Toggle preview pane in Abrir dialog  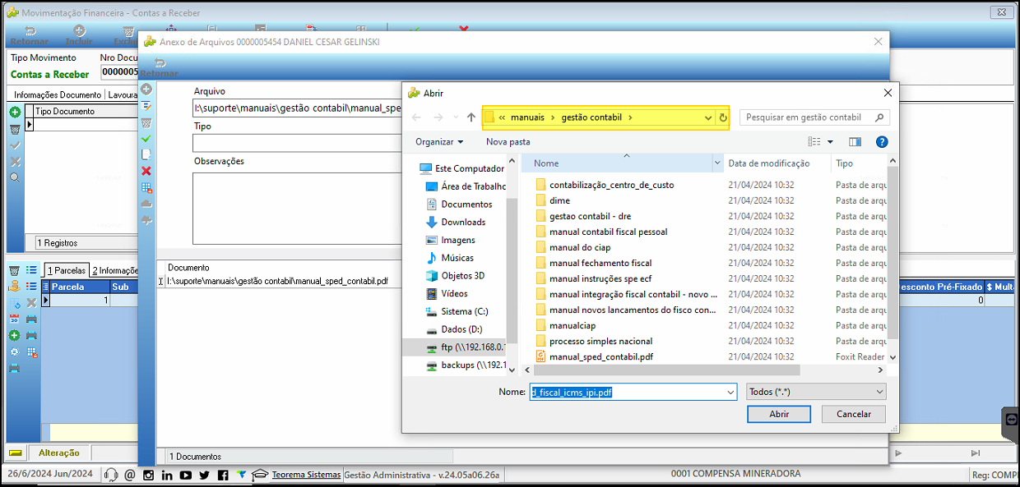point(855,141)
